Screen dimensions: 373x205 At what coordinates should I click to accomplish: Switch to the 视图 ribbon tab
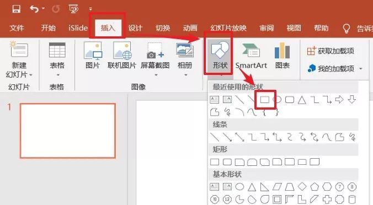click(x=294, y=28)
